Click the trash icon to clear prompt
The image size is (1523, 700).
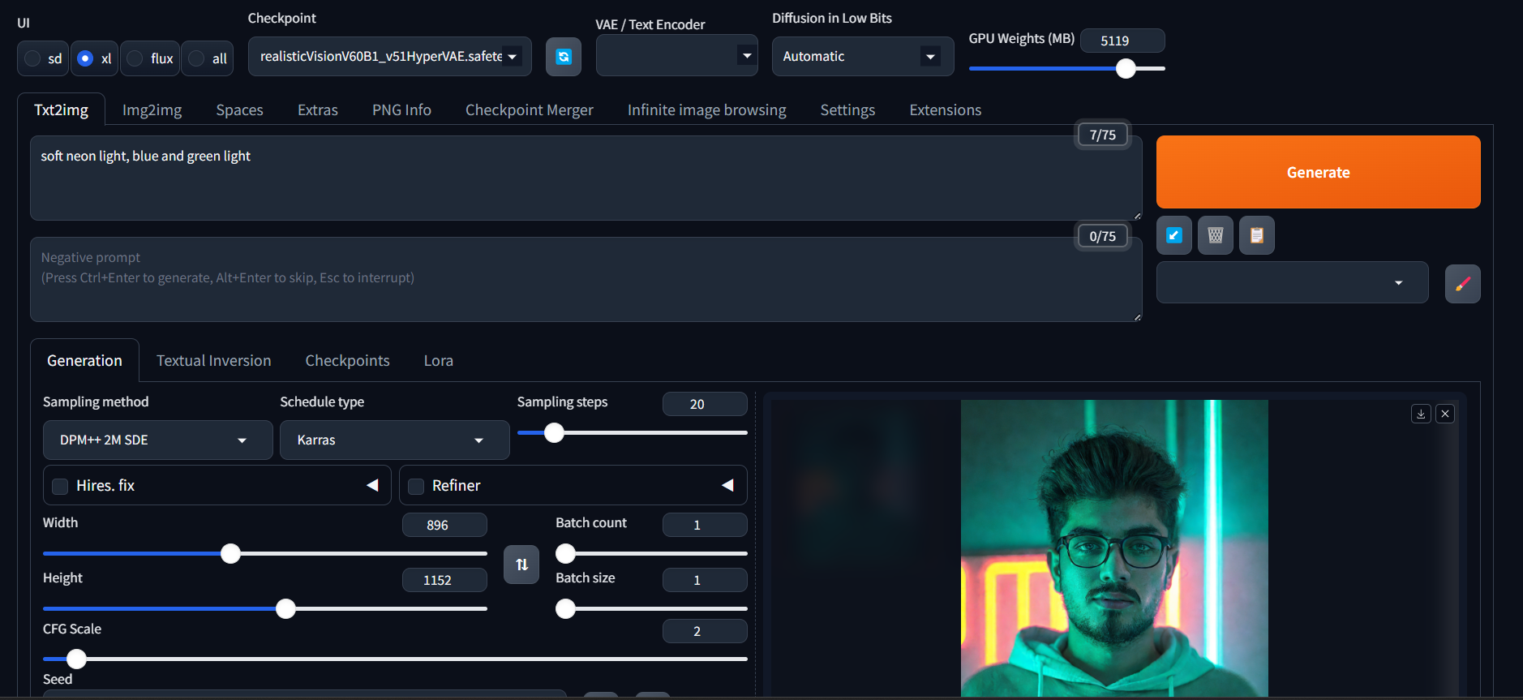[1215, 235]
